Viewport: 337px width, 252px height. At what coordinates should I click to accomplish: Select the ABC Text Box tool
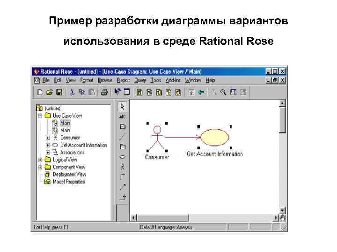(x=122, y=117)
